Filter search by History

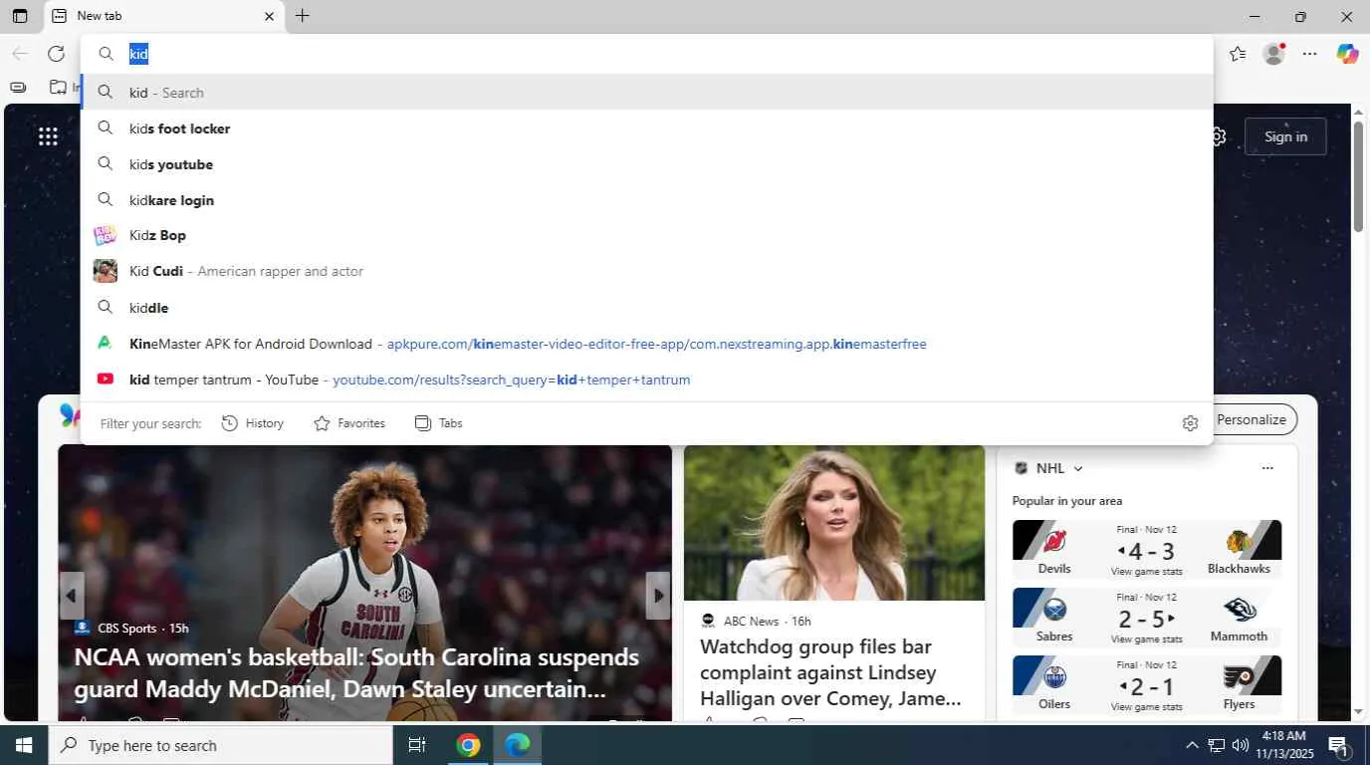point(253,423)
